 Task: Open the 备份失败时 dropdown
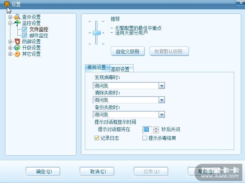tap(162, 115)
